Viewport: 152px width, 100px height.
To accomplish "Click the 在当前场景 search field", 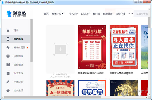I will click(x=141, y=14).
